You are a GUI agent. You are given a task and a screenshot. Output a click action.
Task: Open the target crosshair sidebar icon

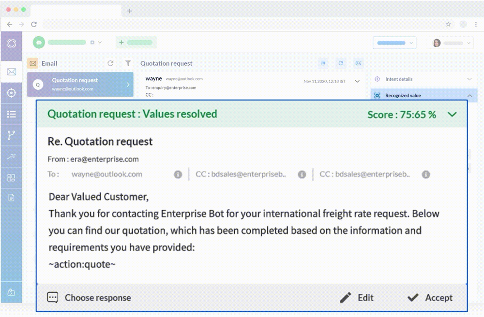12,93
